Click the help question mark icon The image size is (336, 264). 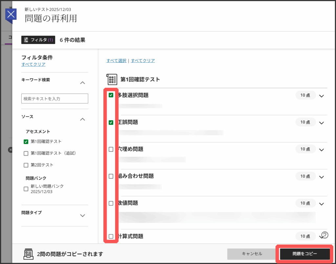click(325, 235)
